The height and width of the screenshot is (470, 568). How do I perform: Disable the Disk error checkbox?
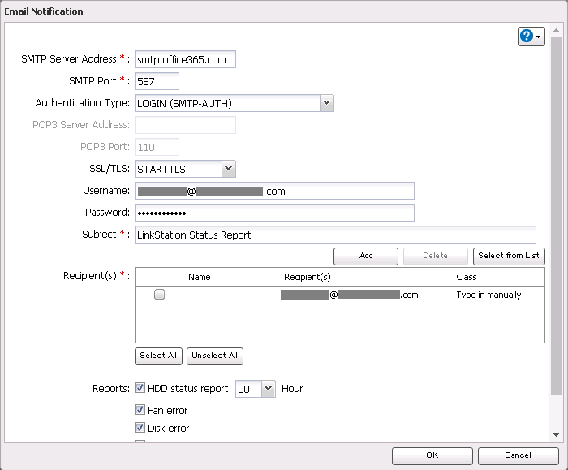(140, 428)
